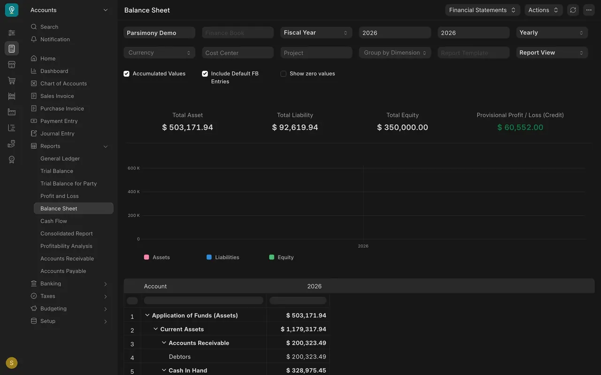Open the Currency dropdown

(x=159, y=52)
